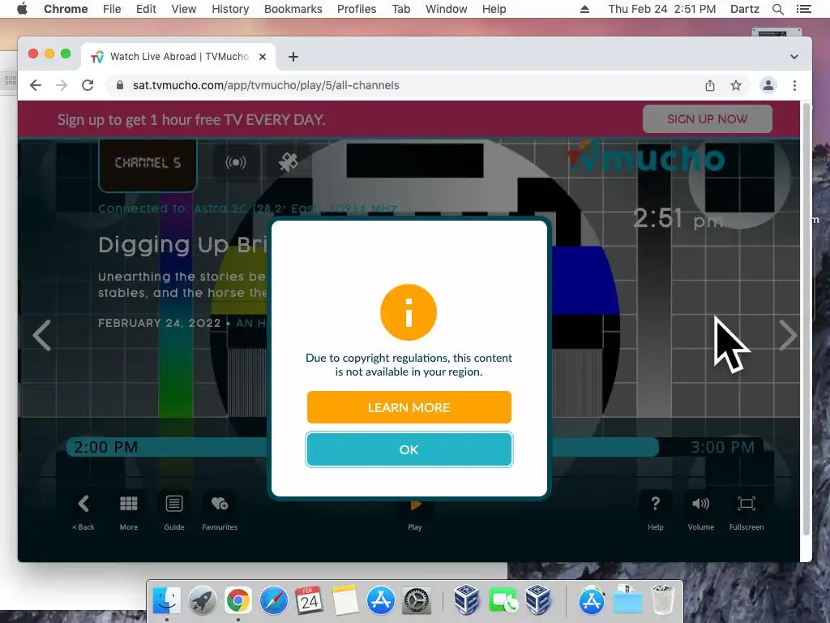Bookmark this page with the star
Screen dimensions: 830x623
tap(736, 85)
